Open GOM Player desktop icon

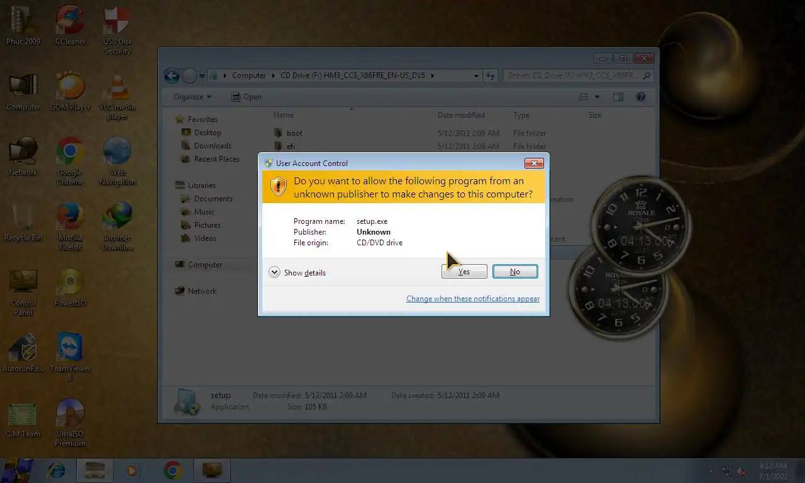(70, 92)
